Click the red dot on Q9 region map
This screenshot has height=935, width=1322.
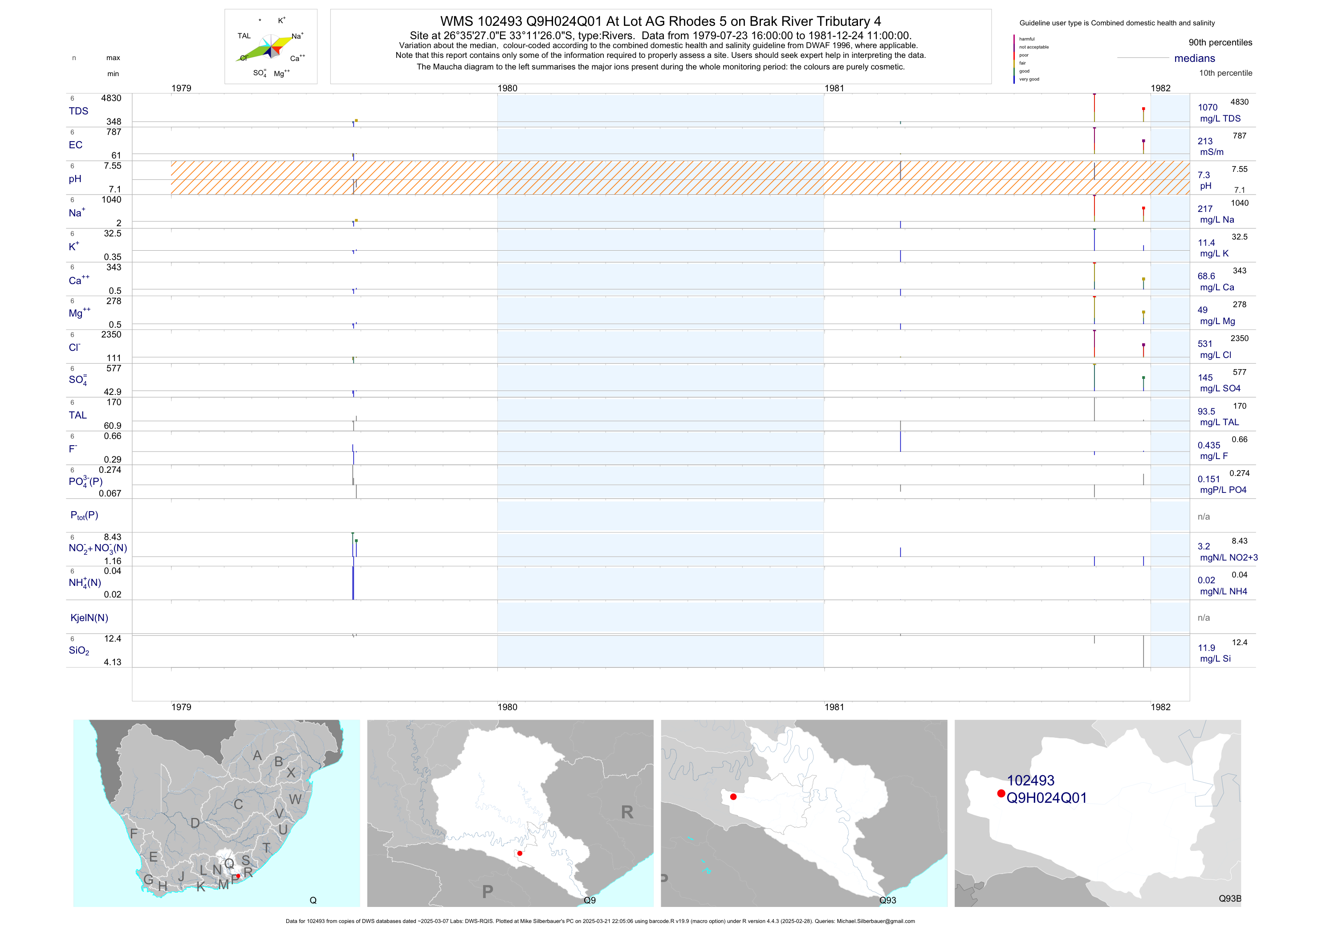tap(519, 853)
